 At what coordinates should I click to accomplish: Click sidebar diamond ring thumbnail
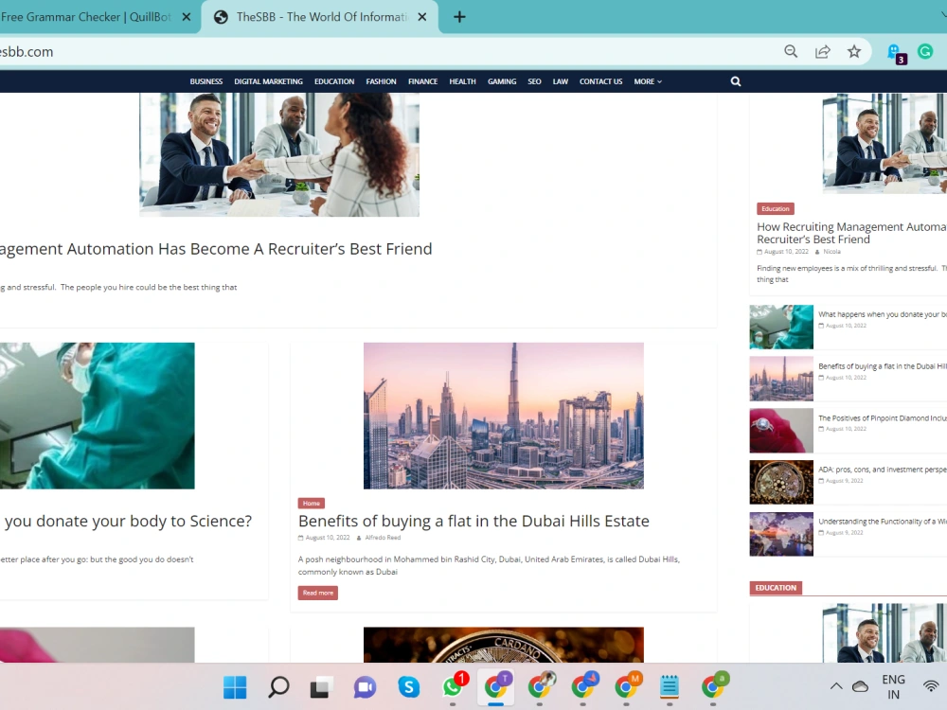tap(781, 431)
